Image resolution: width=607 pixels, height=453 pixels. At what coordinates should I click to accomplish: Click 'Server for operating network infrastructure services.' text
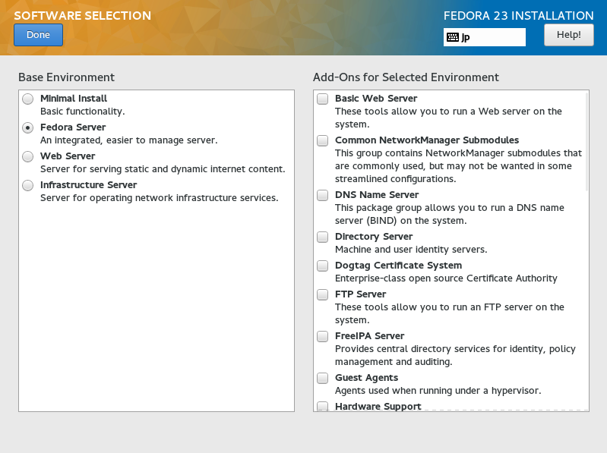click(160, 198)
